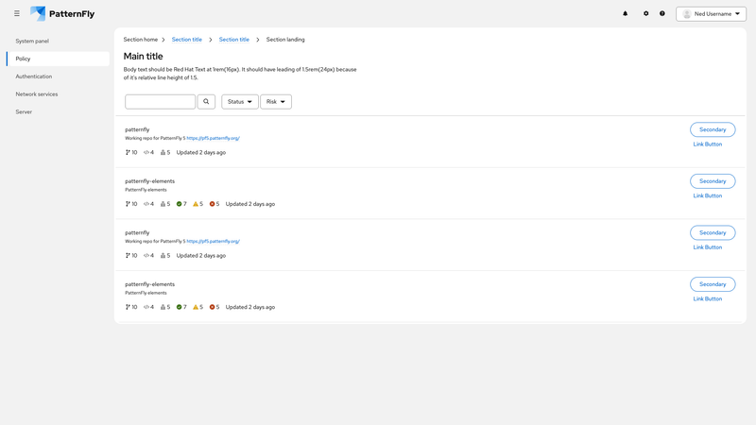Open System panel in sidebar
Viewport: 756px width, 425px height.
click(x=32, y=41)
